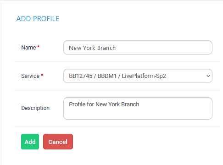The image size is (223, 165).
Task: Open the Service dropdown list
Action: pos(138,76)
